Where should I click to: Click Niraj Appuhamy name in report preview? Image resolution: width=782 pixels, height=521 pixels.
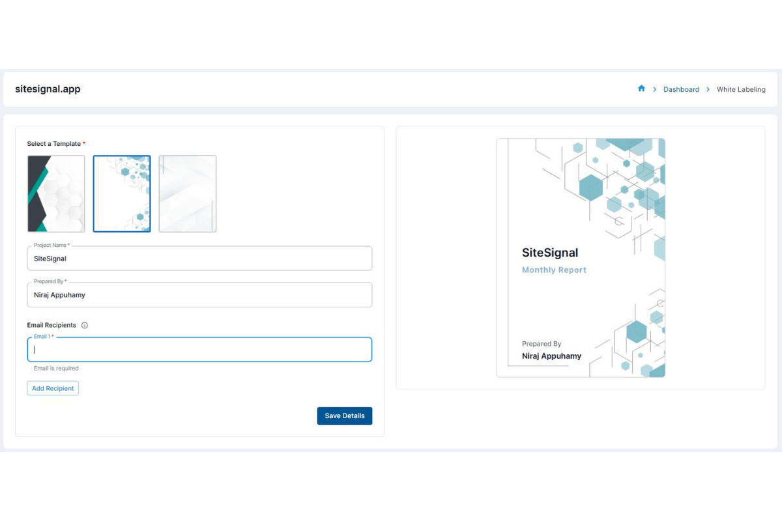coord(551,356)
